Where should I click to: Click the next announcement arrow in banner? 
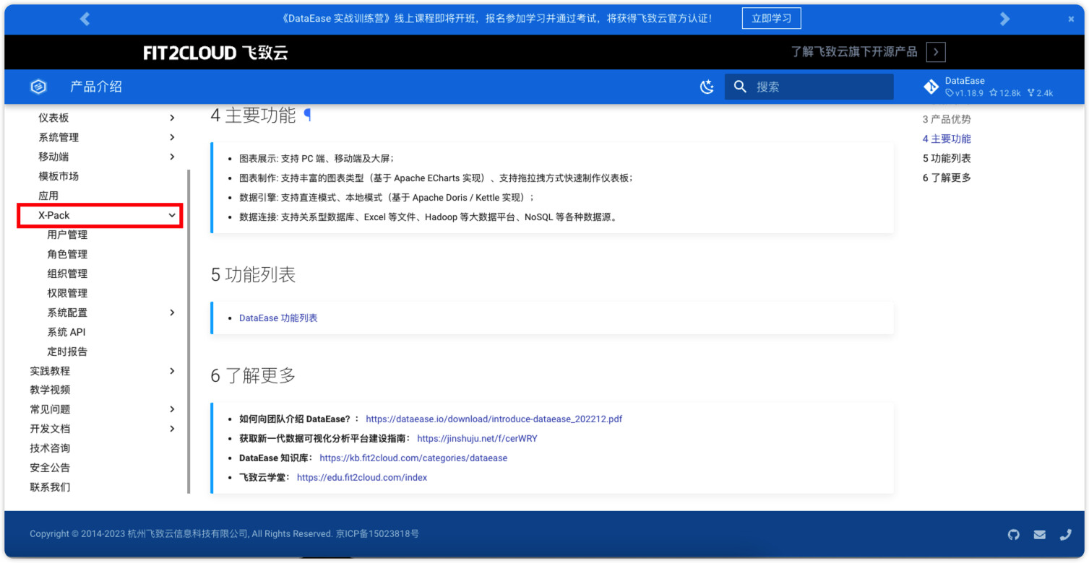(x=1004, y=19)
